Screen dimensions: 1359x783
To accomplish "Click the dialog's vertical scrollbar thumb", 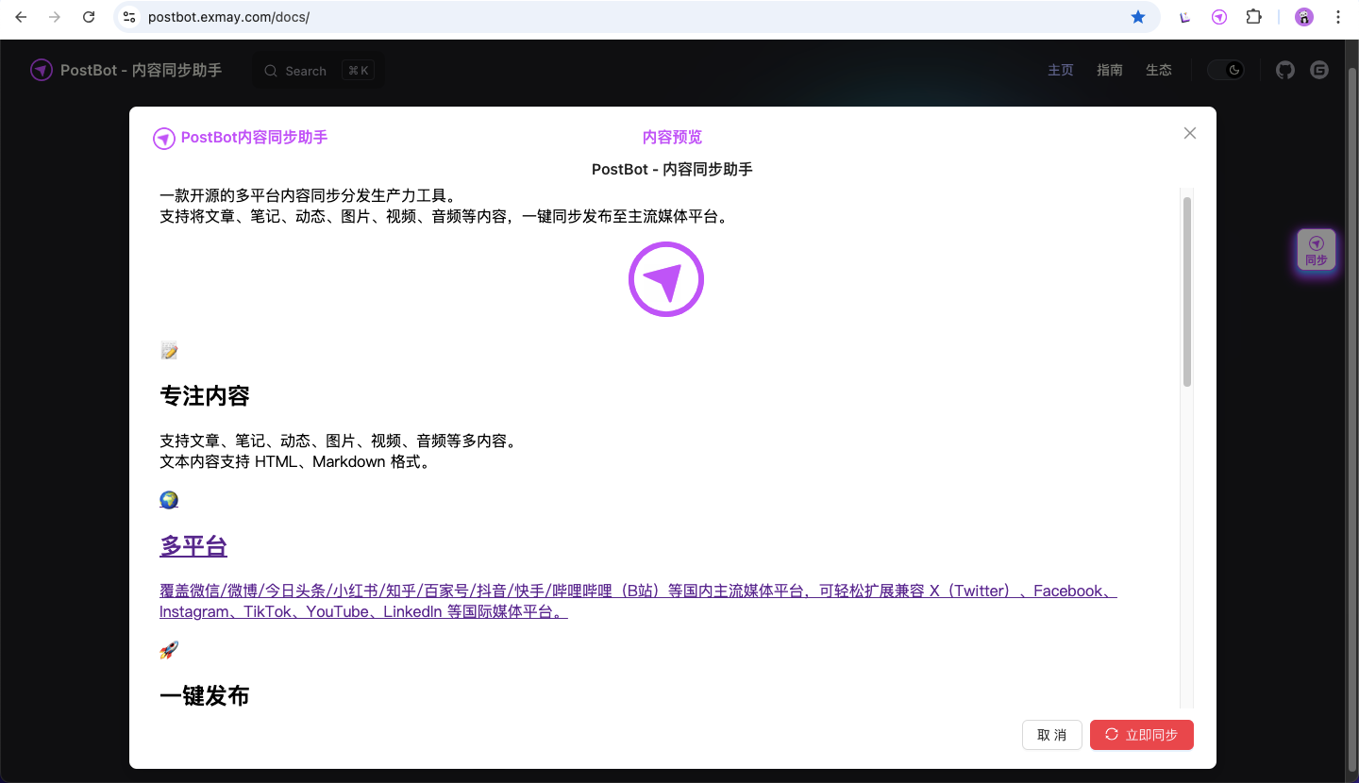I will point(1187,292).
